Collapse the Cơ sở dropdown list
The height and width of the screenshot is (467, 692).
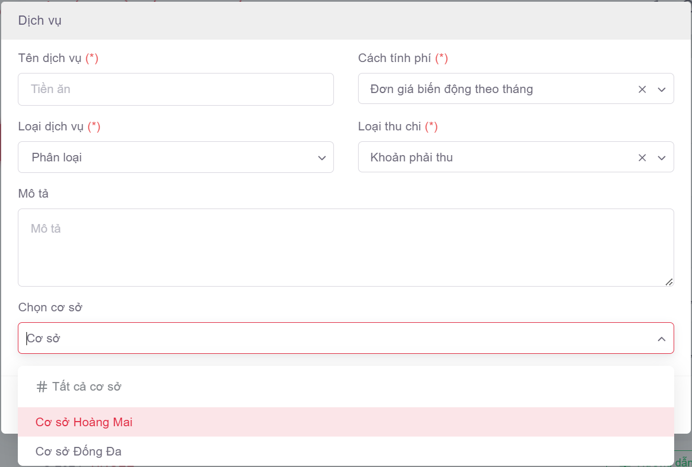662,339
